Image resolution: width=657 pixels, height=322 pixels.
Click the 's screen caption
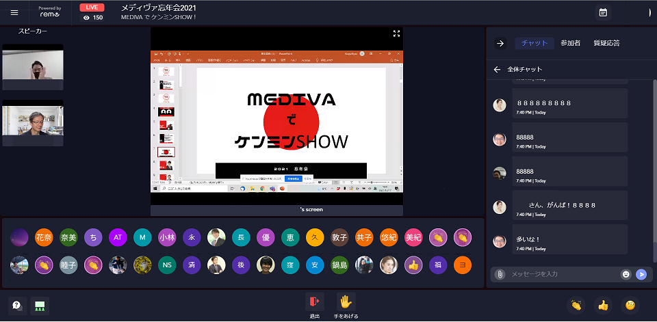point(311,209)
